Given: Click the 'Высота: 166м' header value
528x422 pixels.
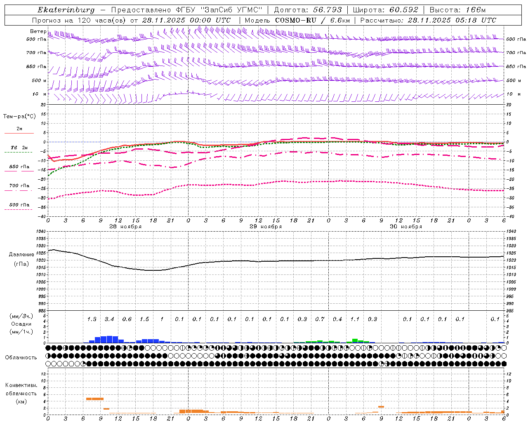Looking at the screenshot, I should coord(458,10).
